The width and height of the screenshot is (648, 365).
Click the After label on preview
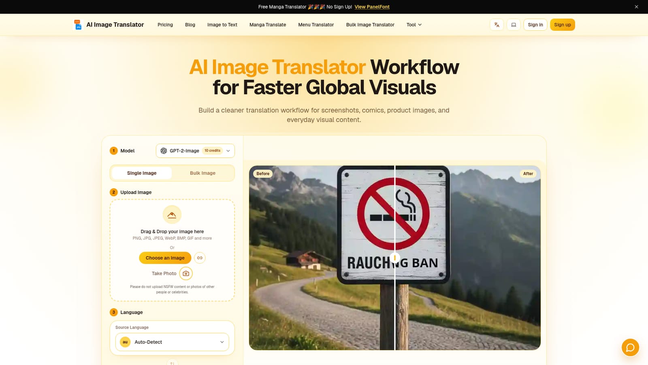tap(528, 174)
